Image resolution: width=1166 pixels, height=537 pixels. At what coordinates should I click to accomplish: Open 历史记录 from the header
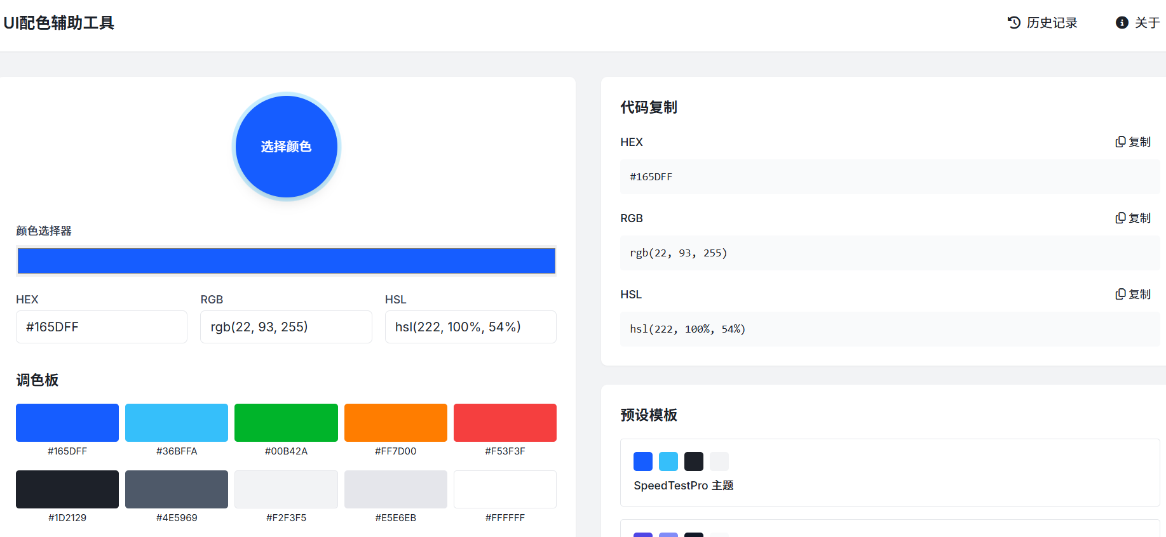1052,23
